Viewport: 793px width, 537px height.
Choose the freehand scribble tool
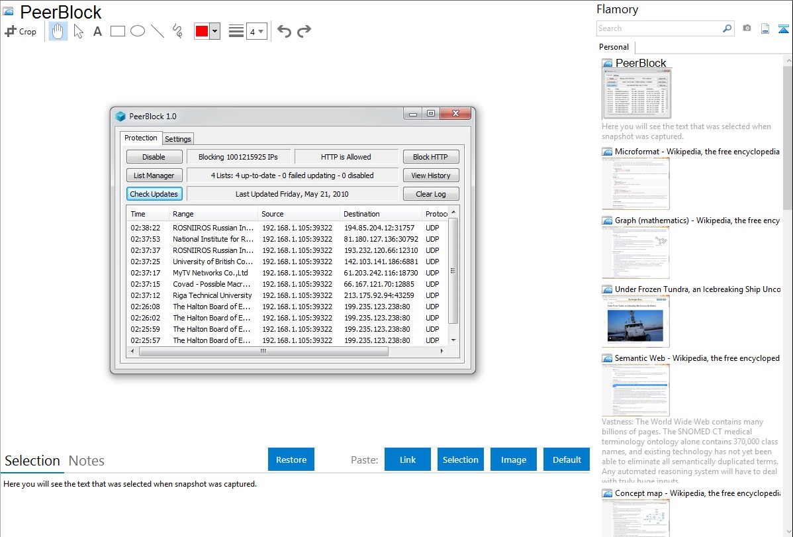(x=177, y=31)
